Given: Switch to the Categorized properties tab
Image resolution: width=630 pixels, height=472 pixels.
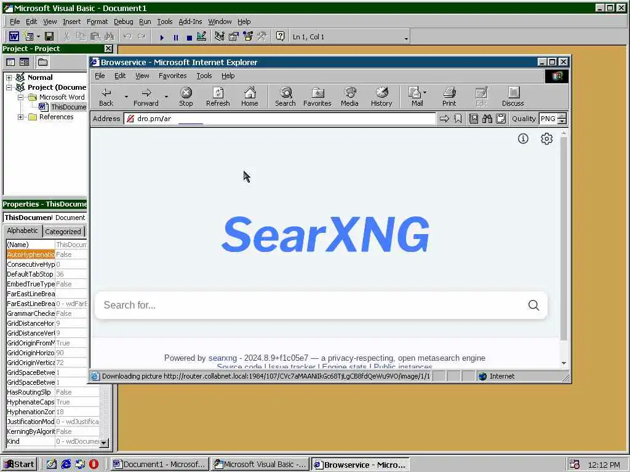Looking at the screenshot, I should click(x=63, y=232).
